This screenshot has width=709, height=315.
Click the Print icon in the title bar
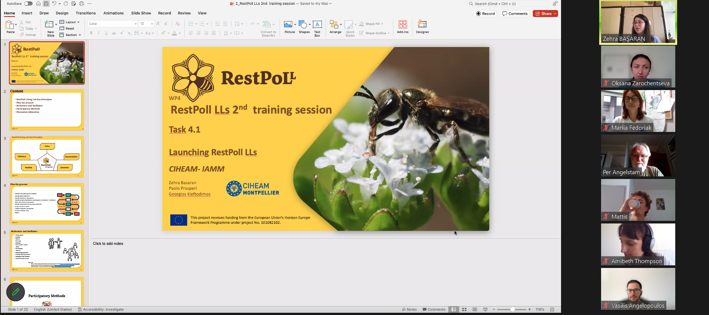82,4
